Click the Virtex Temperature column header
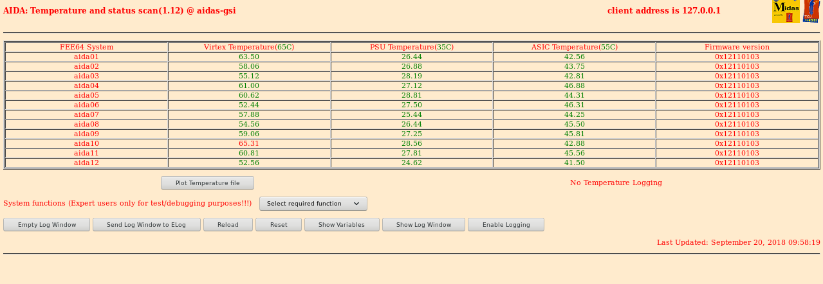This screenshot has height=284, width=823. point(249,47)
